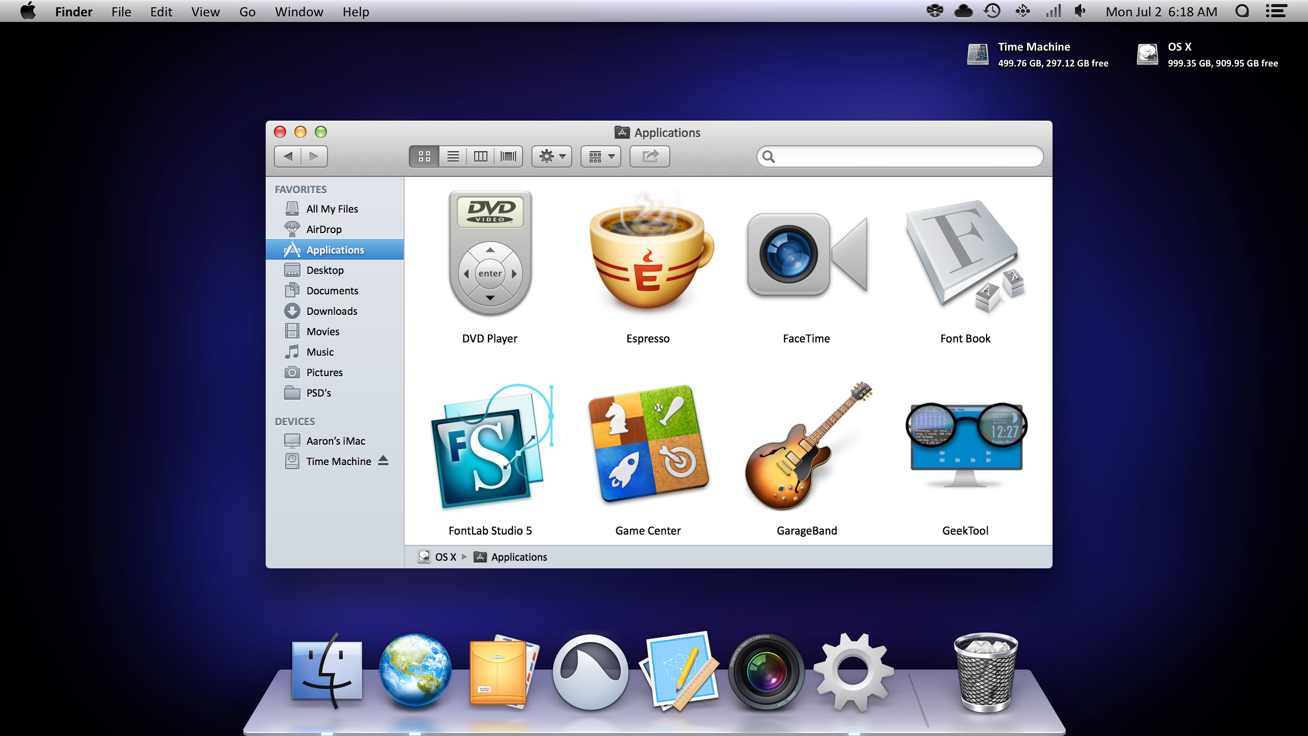Click Time Machine clock icon in menu bar
The height and width of the screenshot is (736, 1308).
point(992,11)
